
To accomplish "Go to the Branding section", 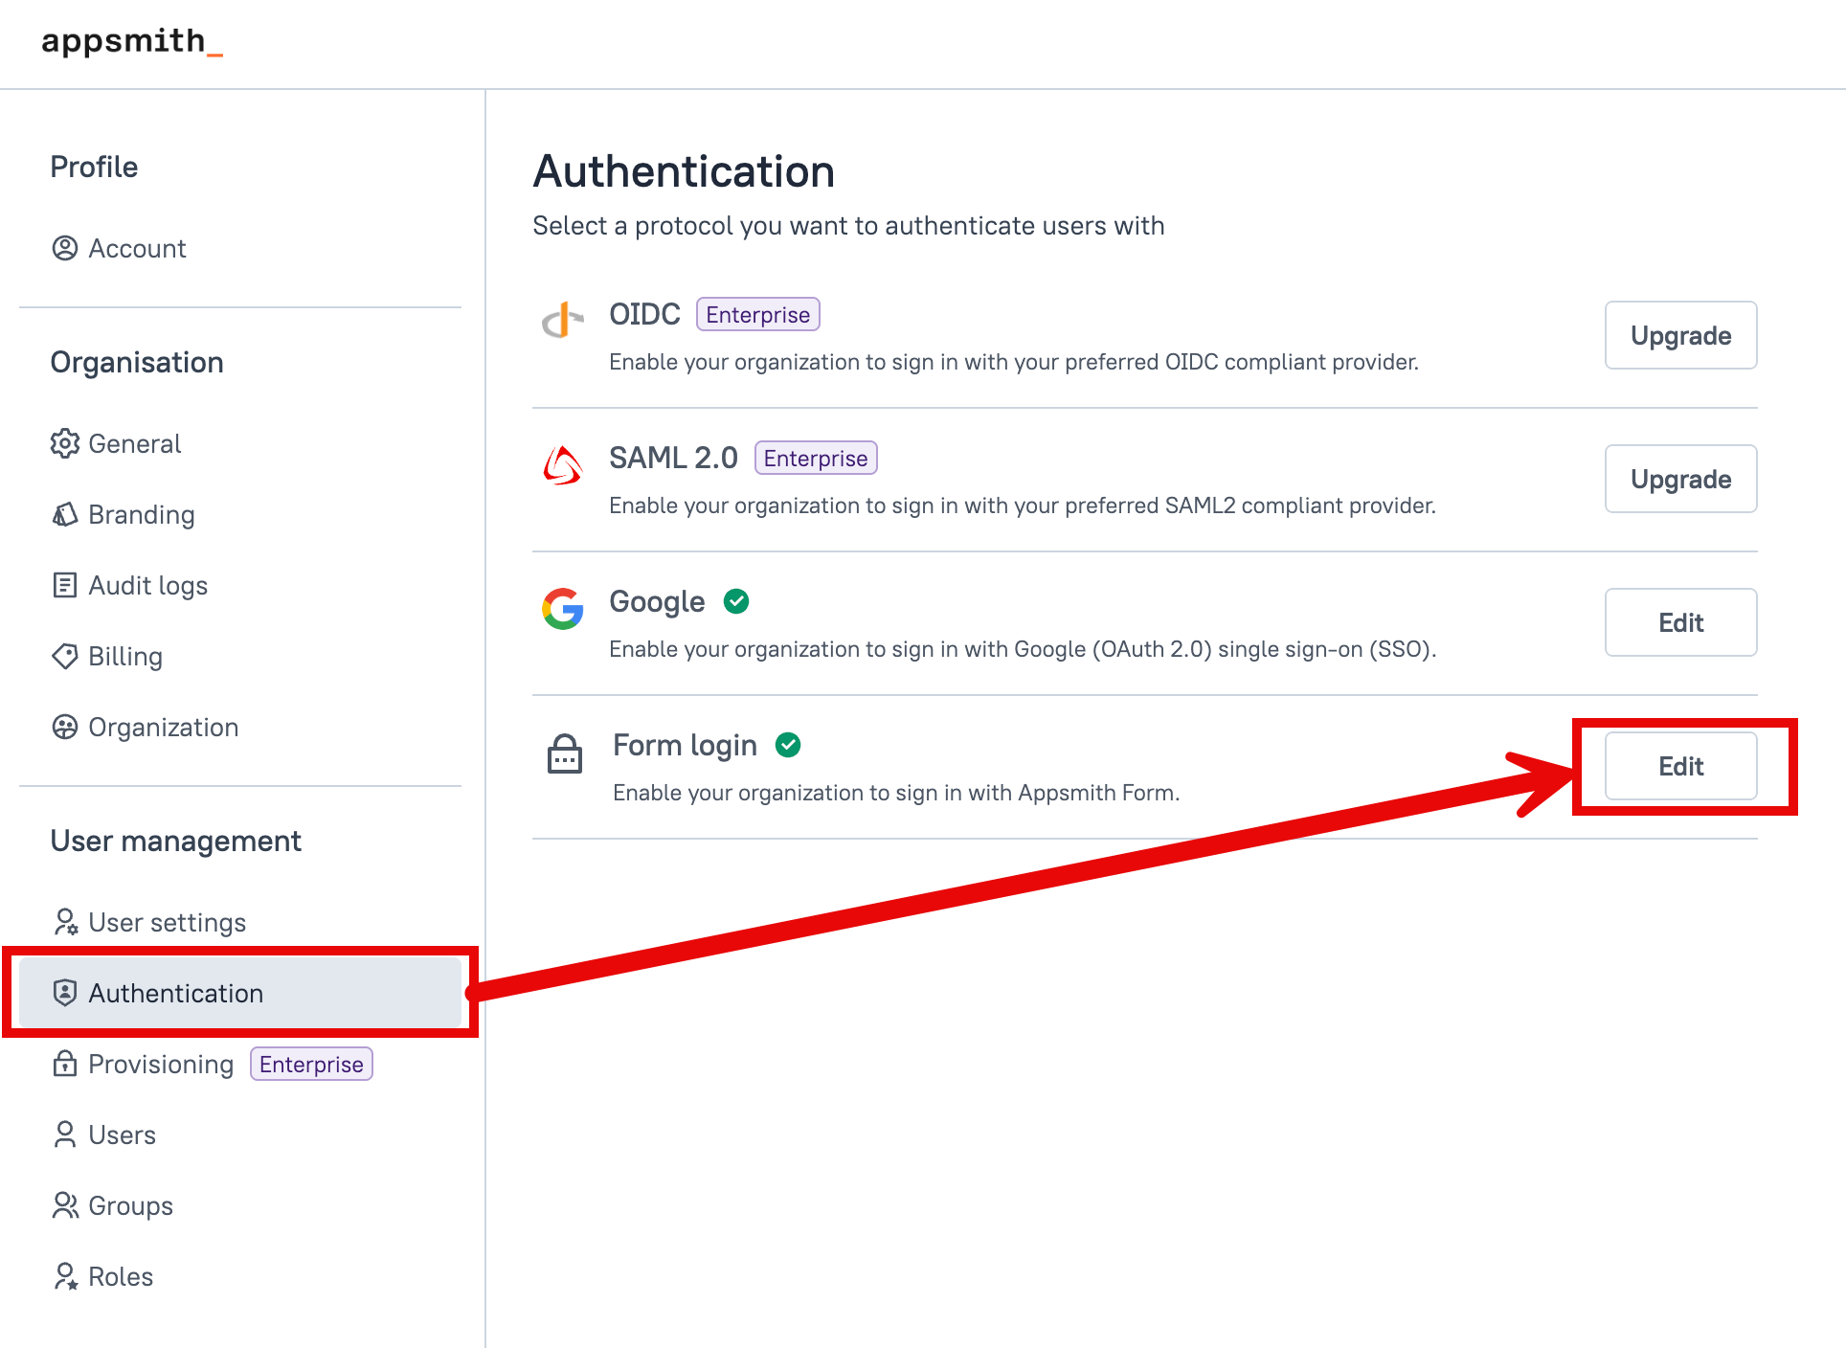I will point(240,514).
